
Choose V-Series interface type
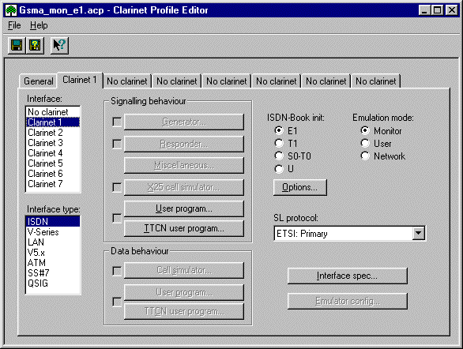(53, 232)
